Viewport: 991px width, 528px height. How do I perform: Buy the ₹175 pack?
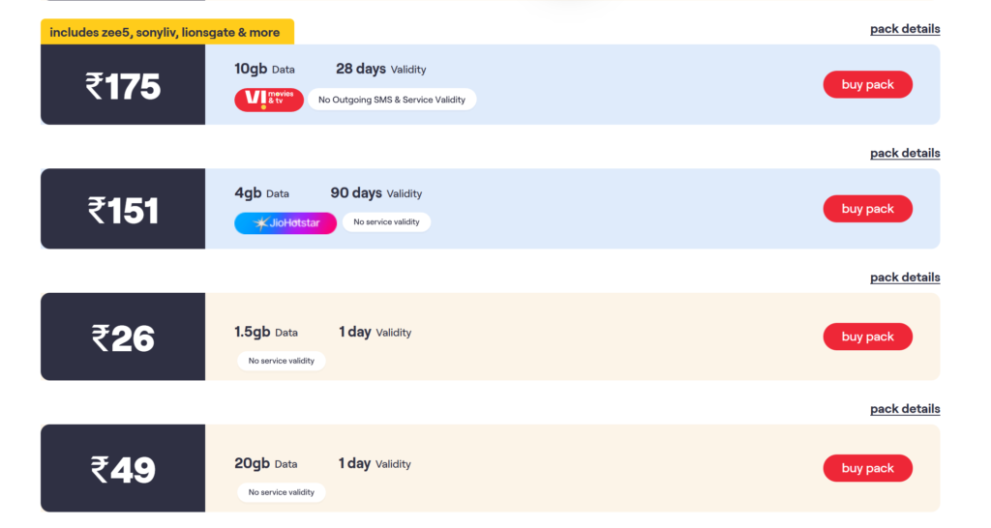[x=867, y=85]
